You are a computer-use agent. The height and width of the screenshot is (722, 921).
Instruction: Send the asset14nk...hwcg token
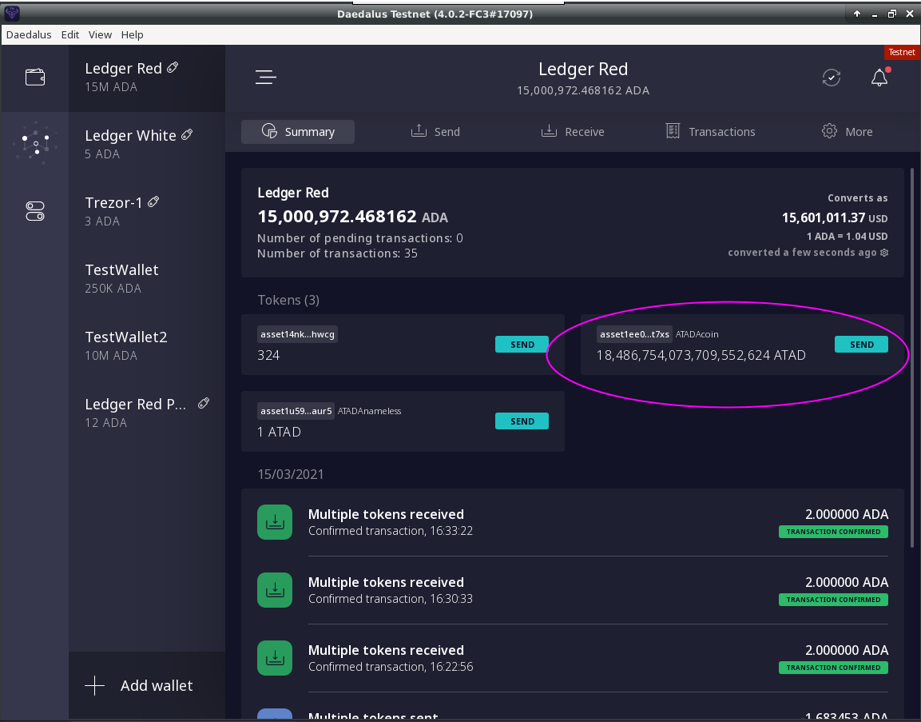pos(522,345)
